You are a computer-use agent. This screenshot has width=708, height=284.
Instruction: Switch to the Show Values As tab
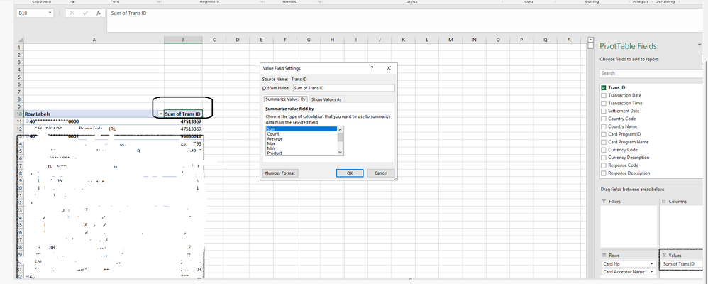pos(326,99)
